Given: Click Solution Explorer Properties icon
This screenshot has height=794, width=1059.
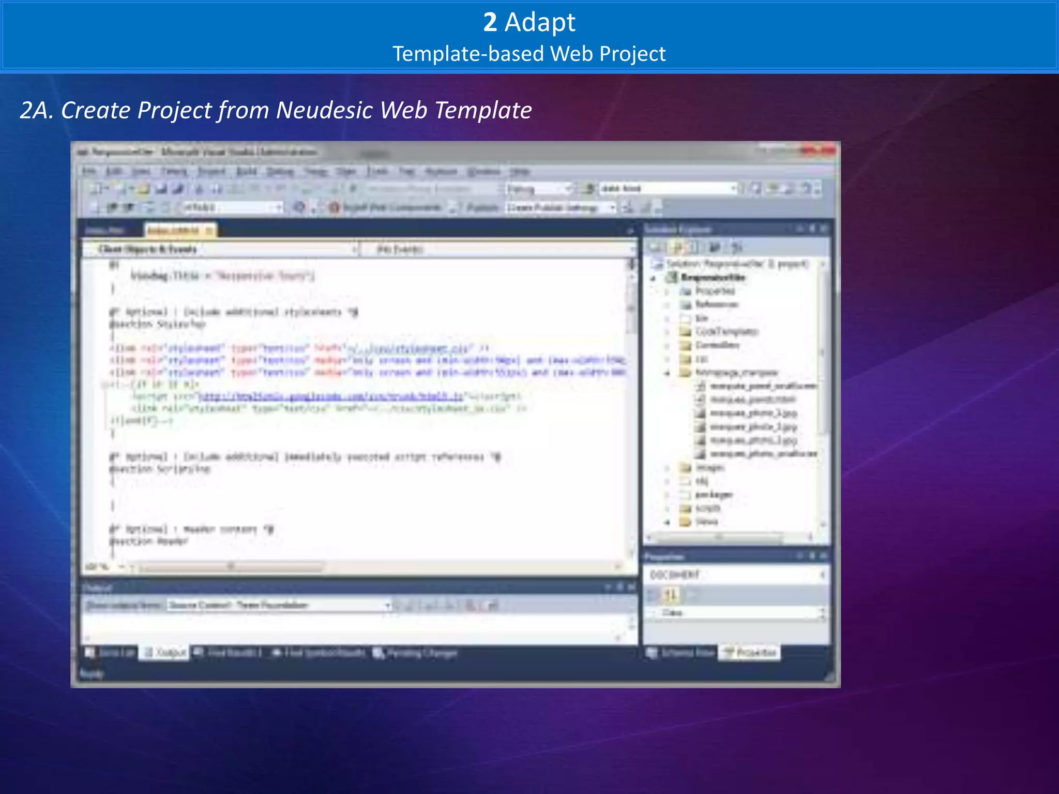Looking at the screenshot, I should coord(656,247).
